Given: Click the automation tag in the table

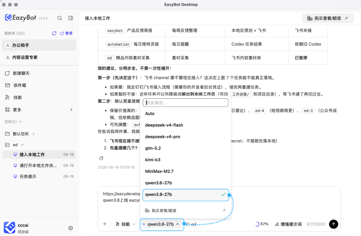Looking at the screenshot, I should pos(118,44).
